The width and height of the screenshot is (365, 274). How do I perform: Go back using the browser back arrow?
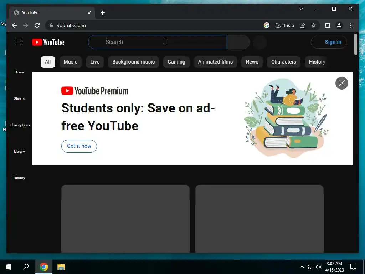[14, 25]
